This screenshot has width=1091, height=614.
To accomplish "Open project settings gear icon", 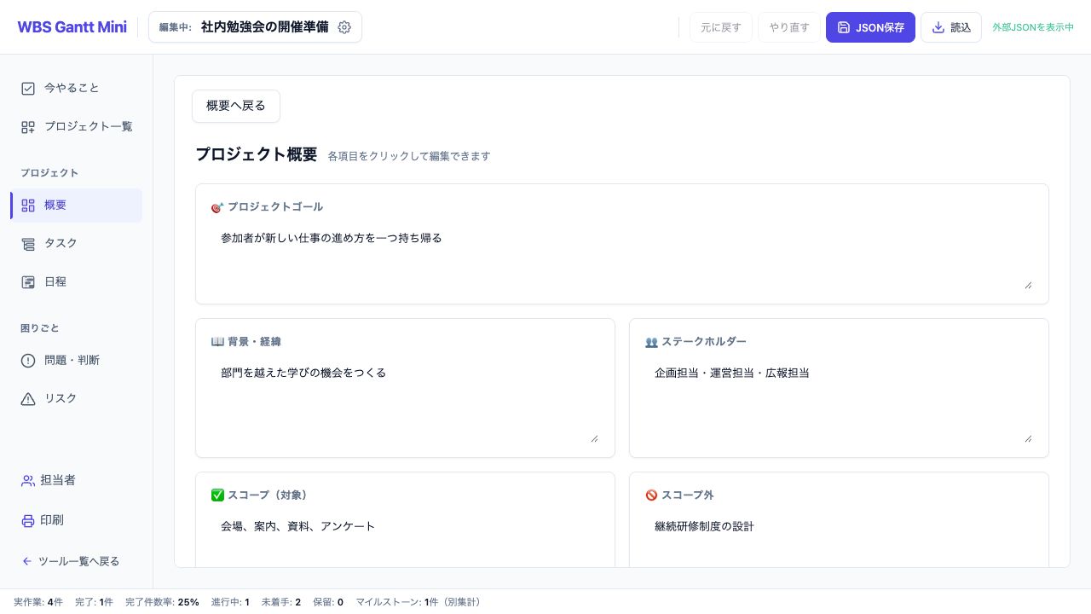I will click(344, 27).
